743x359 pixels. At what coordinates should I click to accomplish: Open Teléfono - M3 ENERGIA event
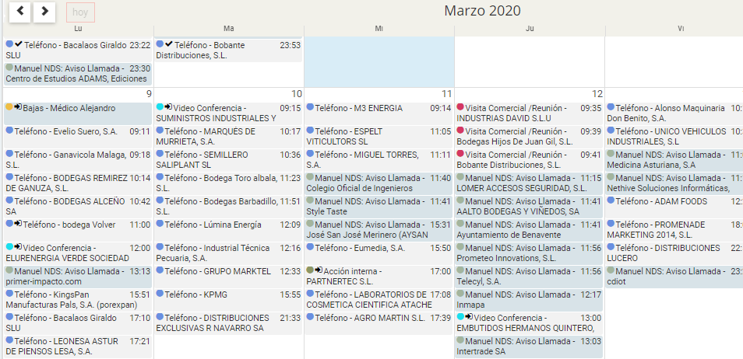tap(379, 113)
